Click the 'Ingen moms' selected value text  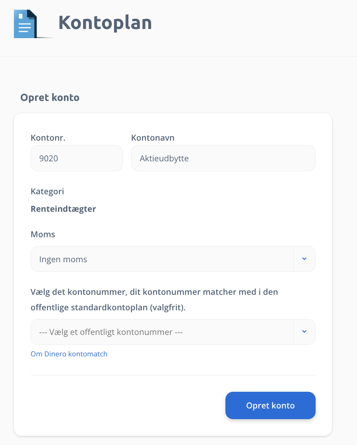tap(63, 259)
